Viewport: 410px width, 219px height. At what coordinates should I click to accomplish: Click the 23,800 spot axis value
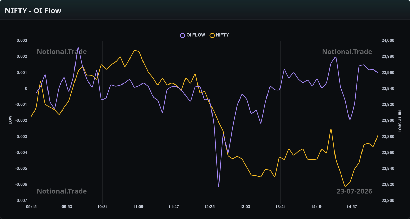click(388, 201)
